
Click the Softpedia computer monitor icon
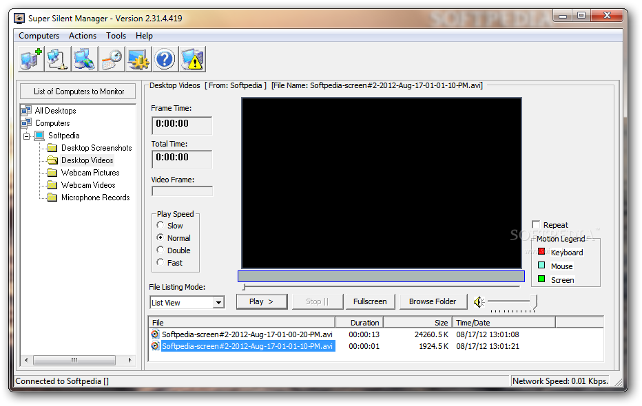pos(39,136)
